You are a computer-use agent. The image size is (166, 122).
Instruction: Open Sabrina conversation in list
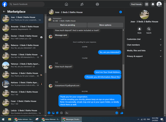pyautogui.click(x=22, y=75)
